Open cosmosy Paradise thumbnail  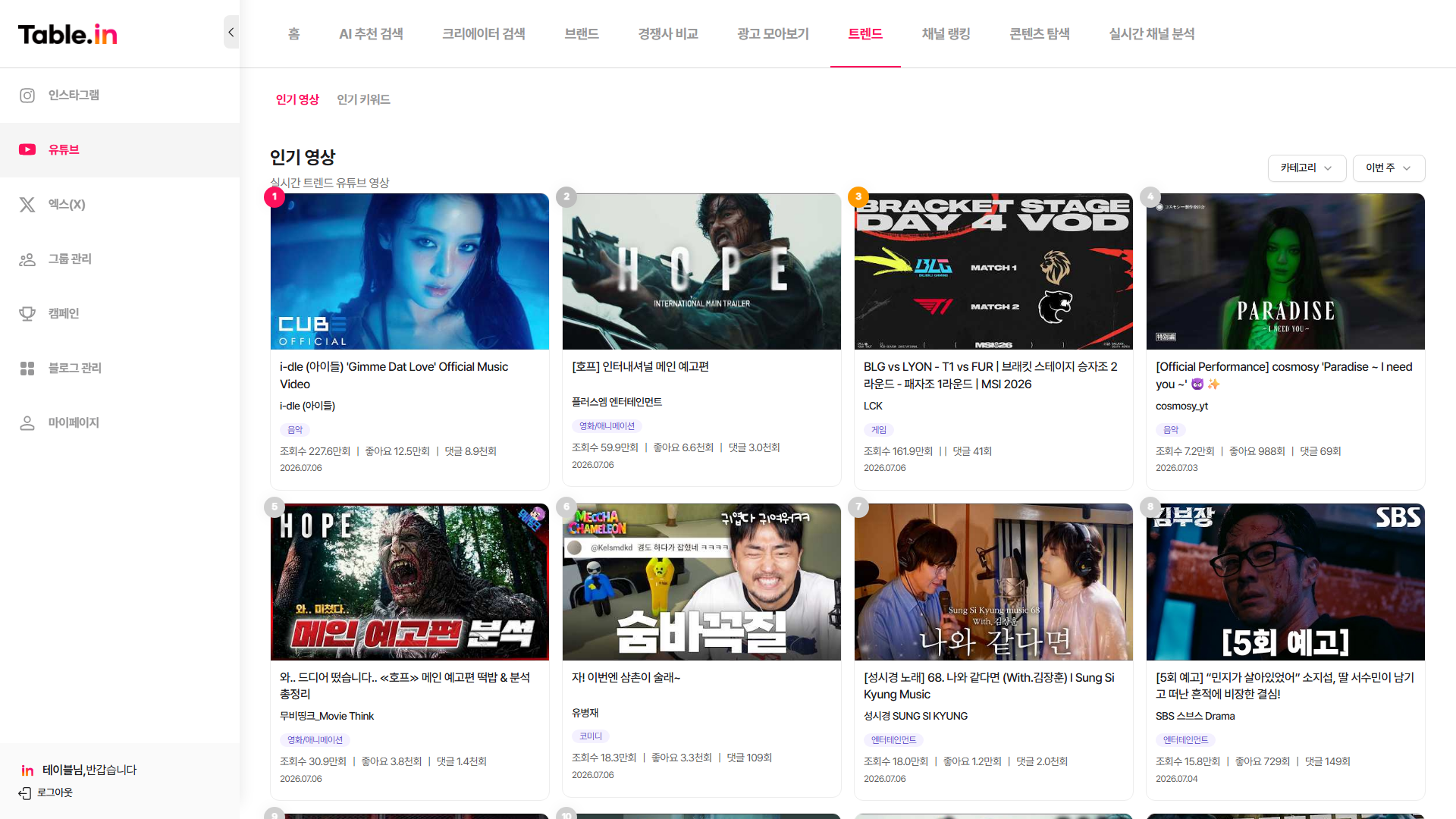tap(1285, 271)
